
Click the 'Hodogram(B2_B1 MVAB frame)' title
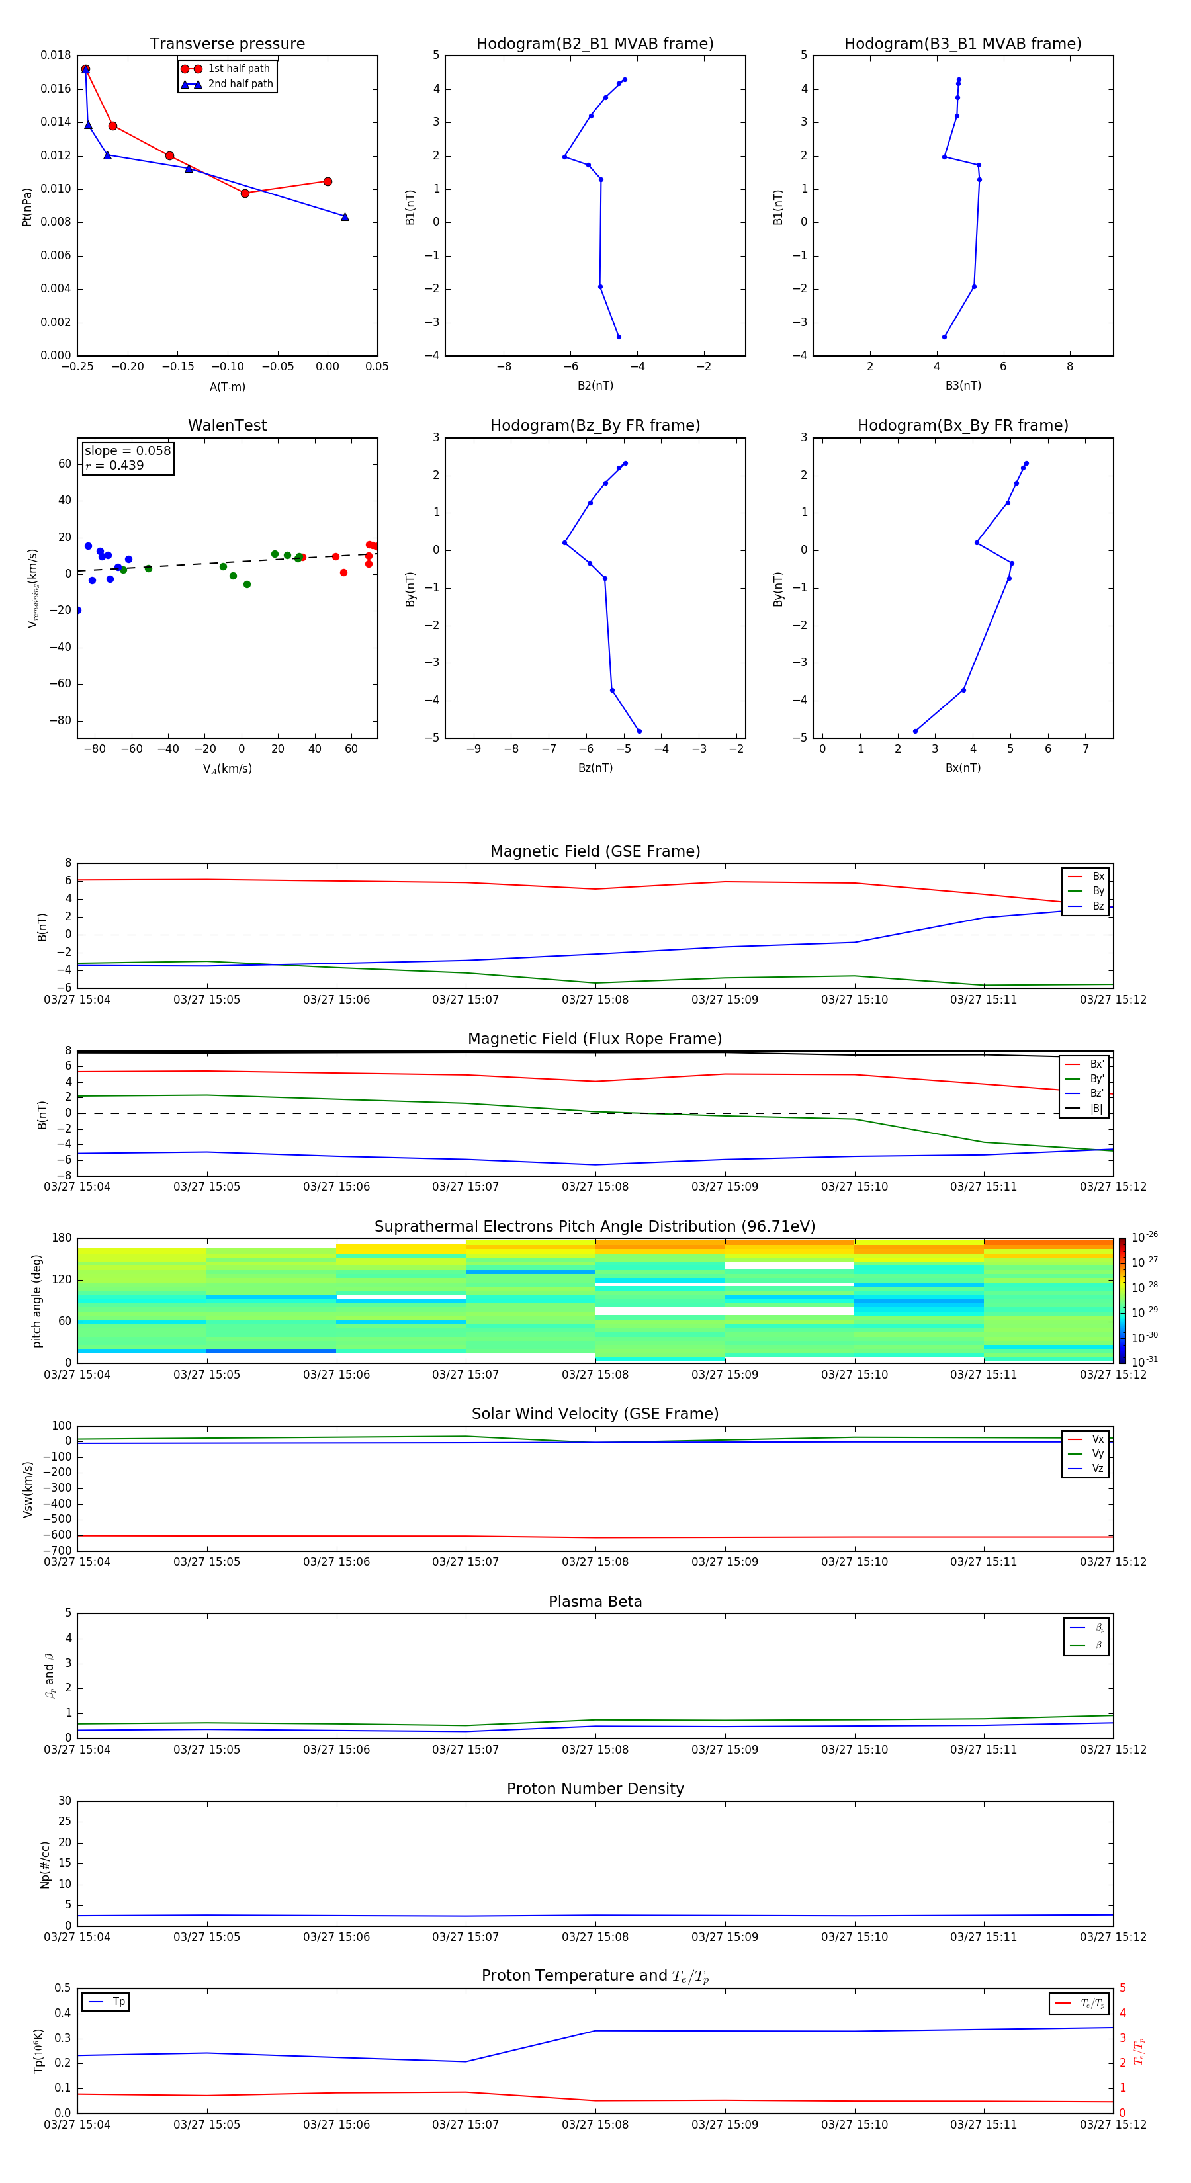tap(595, 44)
